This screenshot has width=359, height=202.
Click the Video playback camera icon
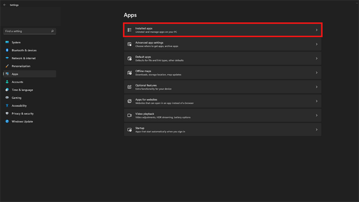click(130, 115)
